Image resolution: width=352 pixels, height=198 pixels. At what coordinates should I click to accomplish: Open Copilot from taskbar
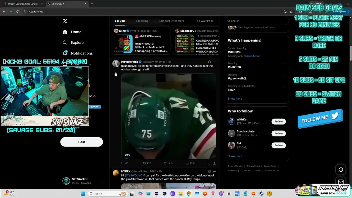140,194
